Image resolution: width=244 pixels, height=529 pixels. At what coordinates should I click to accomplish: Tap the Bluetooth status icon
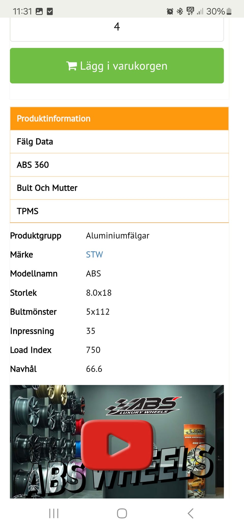point(180,11)
